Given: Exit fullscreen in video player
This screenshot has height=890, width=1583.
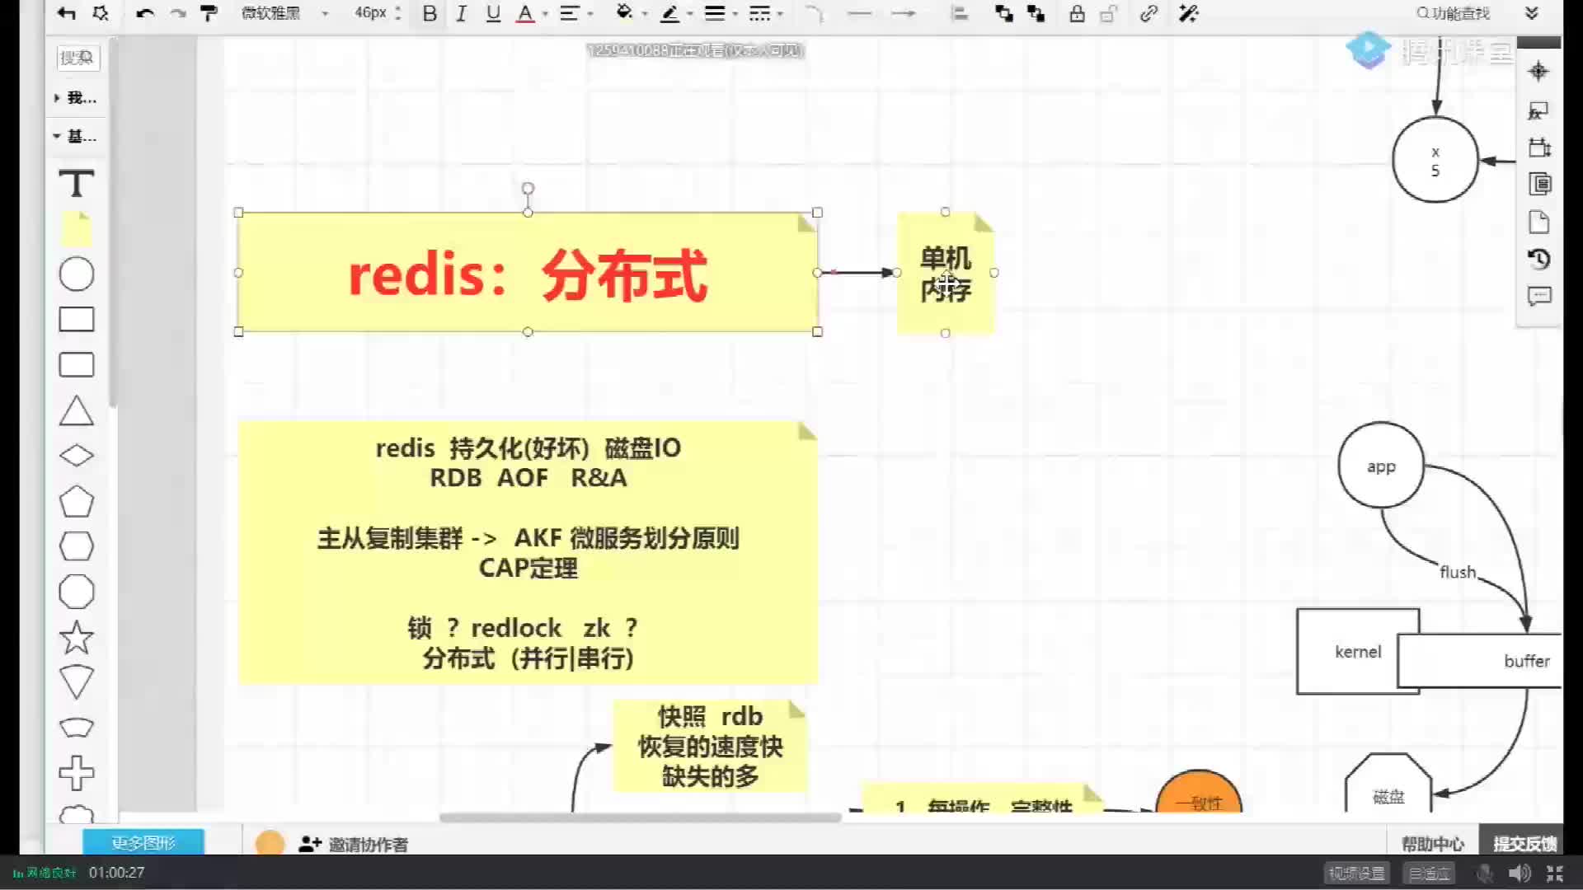Looking at the screenshot, I should (1555, 873).
